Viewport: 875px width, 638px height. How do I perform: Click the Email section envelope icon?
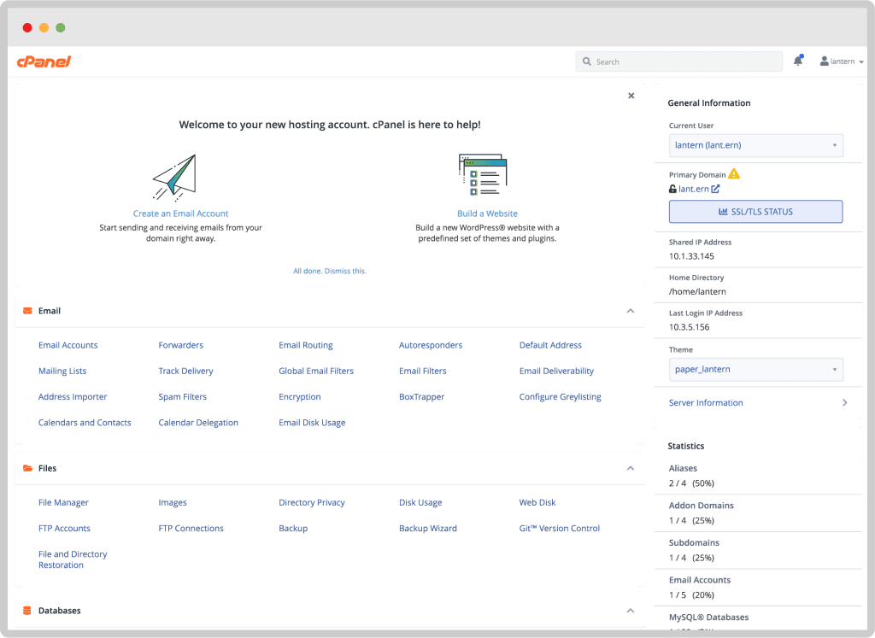click(27, 311)
